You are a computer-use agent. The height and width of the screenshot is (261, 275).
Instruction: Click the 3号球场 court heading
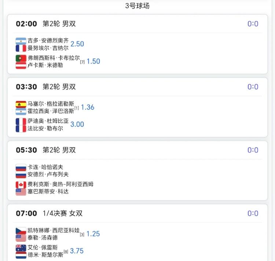click(137, 6)
